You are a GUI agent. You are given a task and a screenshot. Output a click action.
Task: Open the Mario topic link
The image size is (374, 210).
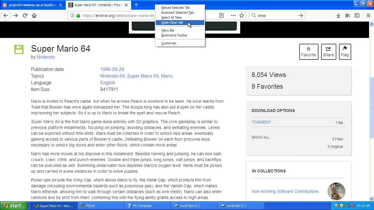(167, 76)
